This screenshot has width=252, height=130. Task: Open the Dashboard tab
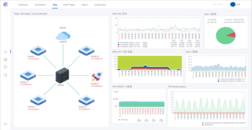pyautogui.click(x=23, y=5)
